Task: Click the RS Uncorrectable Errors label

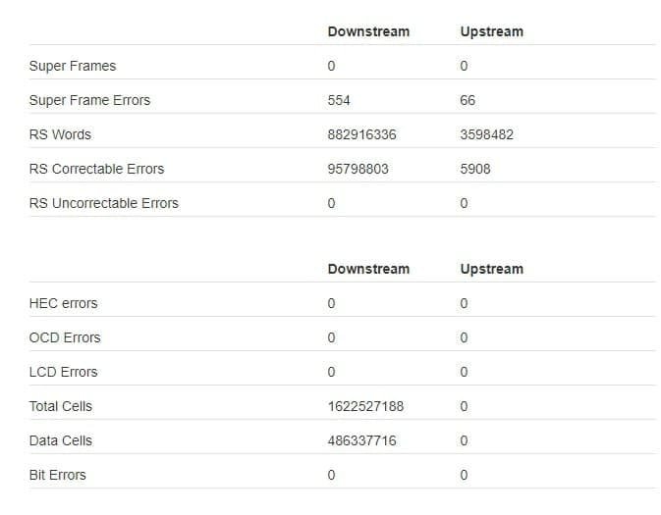Action: 104,203
